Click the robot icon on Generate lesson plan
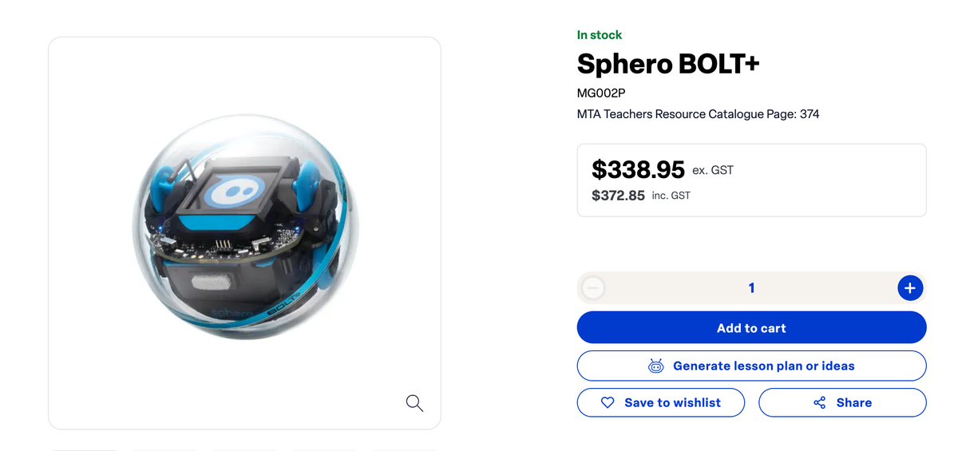The image size is (958, 451). click(x=656, y=366)
